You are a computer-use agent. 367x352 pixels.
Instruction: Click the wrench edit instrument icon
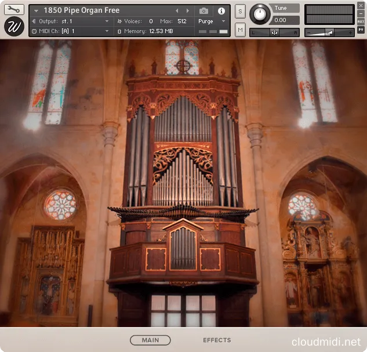tap(14, 9)
